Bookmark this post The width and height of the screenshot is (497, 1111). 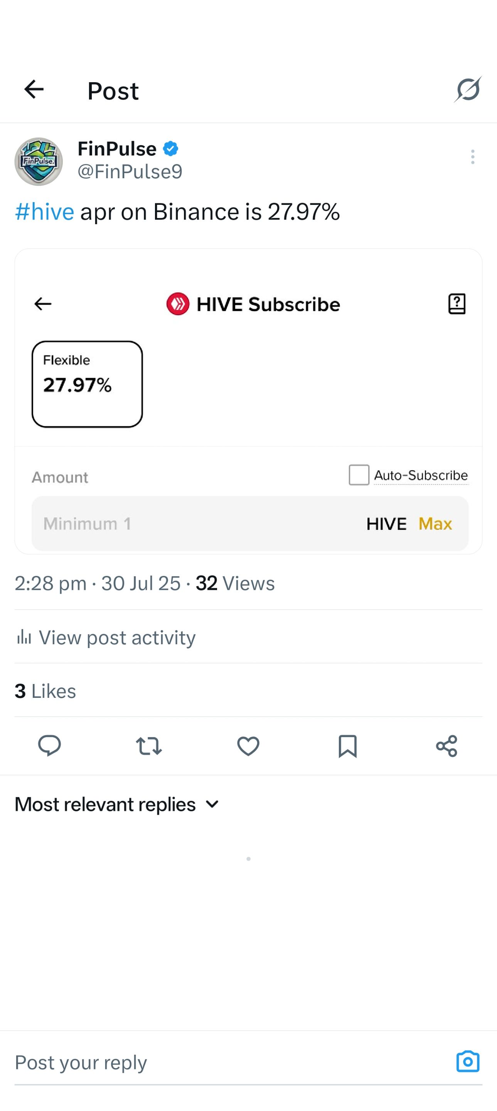pos(347,746)
